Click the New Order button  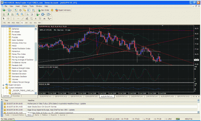click(x=43, y=10)
